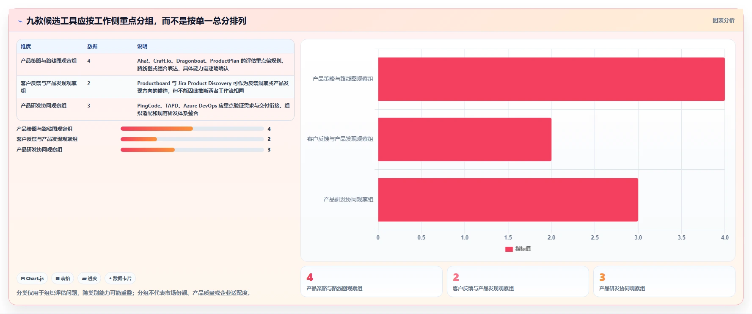The image size is (752, 314).
Task: Toggle the 指标值 legend label
Action: point(523,249)
